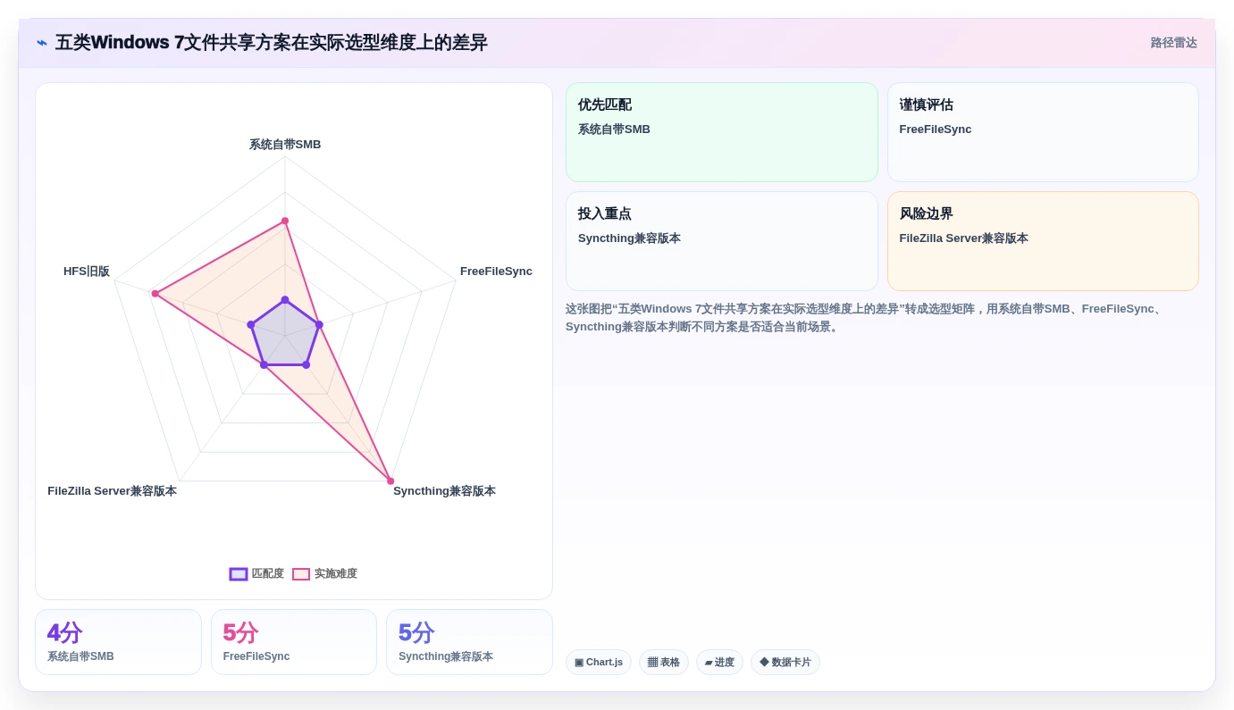Click the pink 实施难度 legend swatch
1234x710 pixels.
pyautogui.click(x=301, y=574)
